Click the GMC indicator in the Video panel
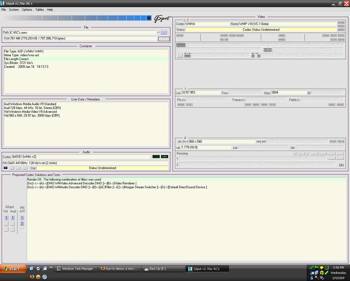350x281 pixels. click(x=282, y=36)
